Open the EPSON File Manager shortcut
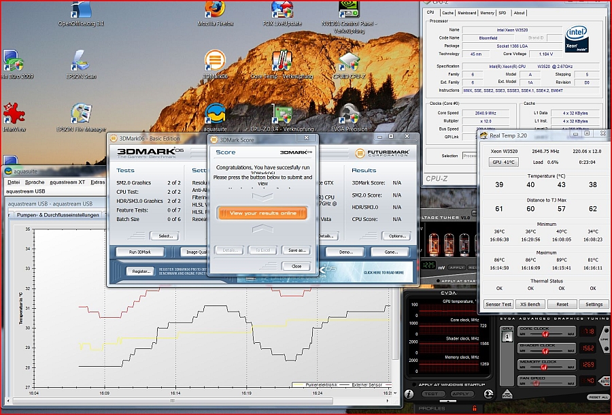This screenshot has height=415, width=612. click(81, 117)
